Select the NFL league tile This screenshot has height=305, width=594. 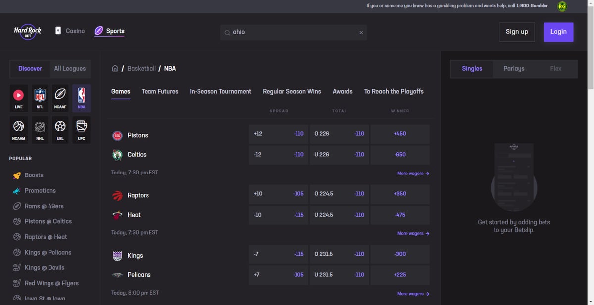pyautogui.click(x=40, y=98)
